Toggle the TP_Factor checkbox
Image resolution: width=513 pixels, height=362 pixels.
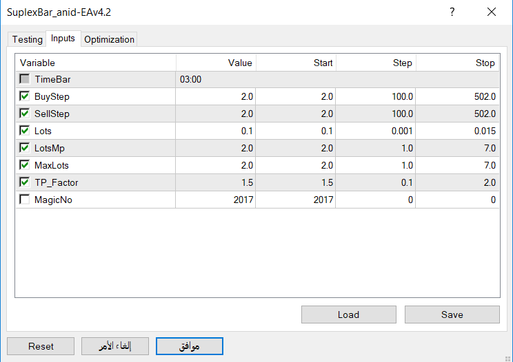(x=25, y=182)
